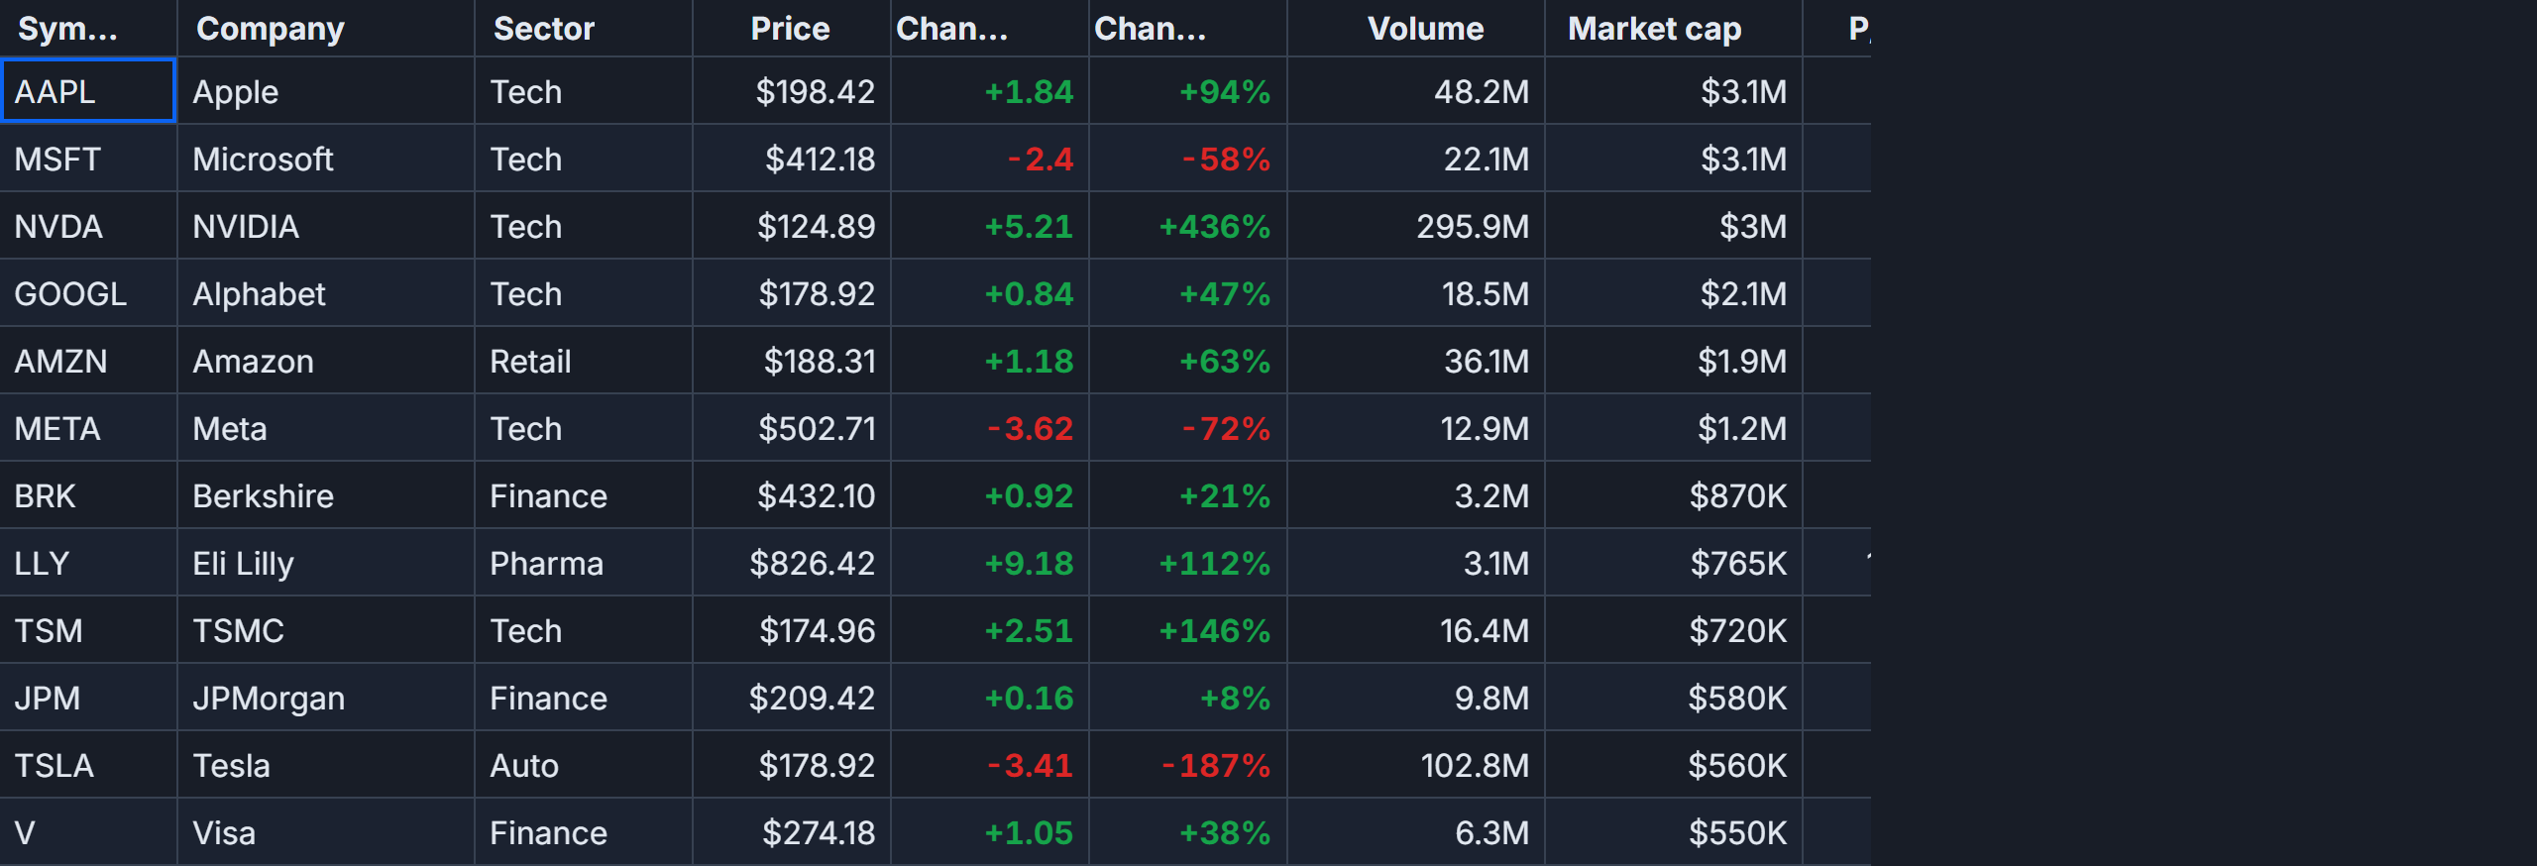Click the -2.4 change cell
This screenshot has height=866, width=2537.
coord(990,159)
